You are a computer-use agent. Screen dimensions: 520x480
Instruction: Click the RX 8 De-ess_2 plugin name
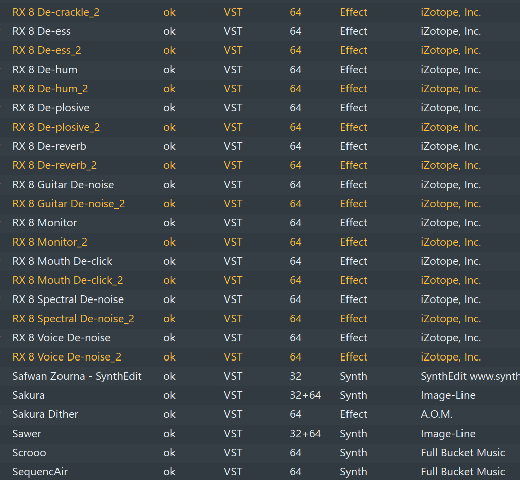(46, 50)
